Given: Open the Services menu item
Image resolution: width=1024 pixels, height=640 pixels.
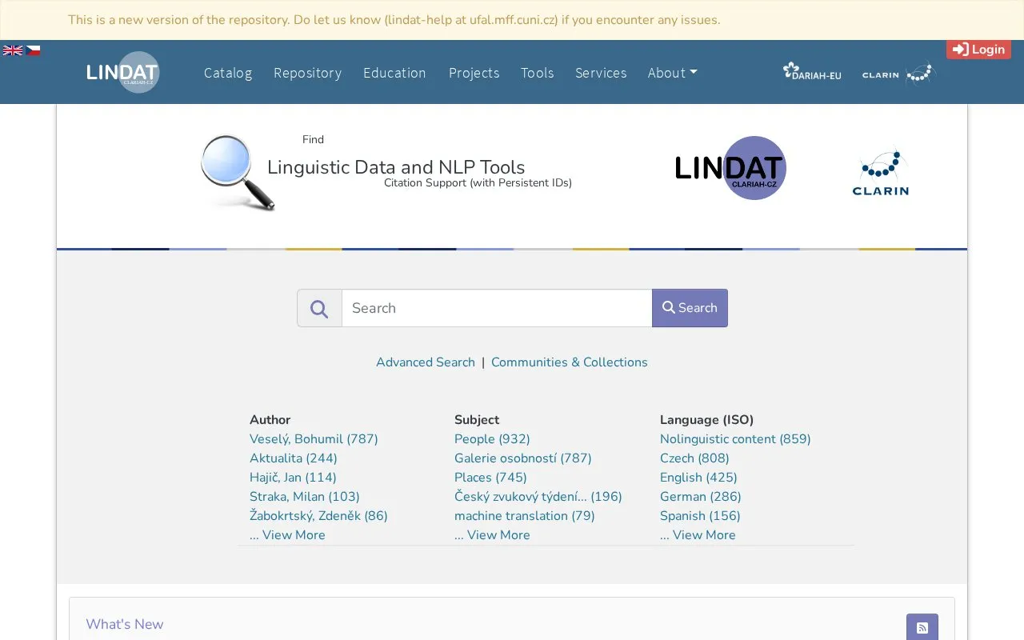Looking at the screenshot, I should (601, 73).
